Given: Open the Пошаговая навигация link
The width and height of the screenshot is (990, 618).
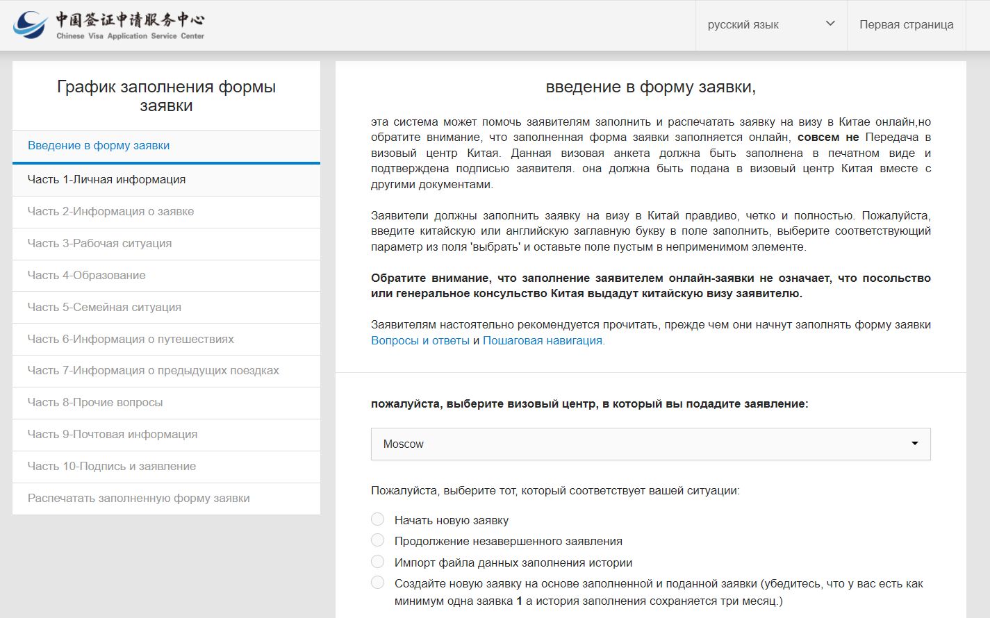Looking at the screenshot, I should pyautogui.click(x=543, y=341).
